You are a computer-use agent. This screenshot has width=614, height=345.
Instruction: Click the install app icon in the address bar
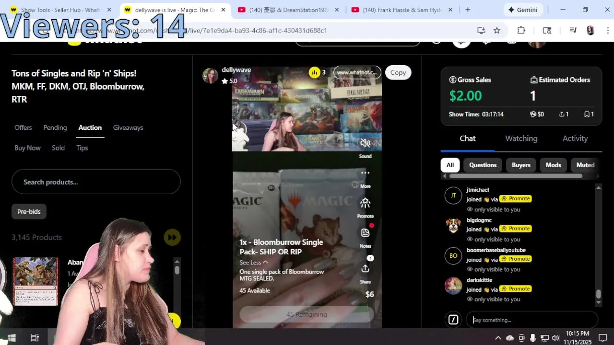click(481, 30)
